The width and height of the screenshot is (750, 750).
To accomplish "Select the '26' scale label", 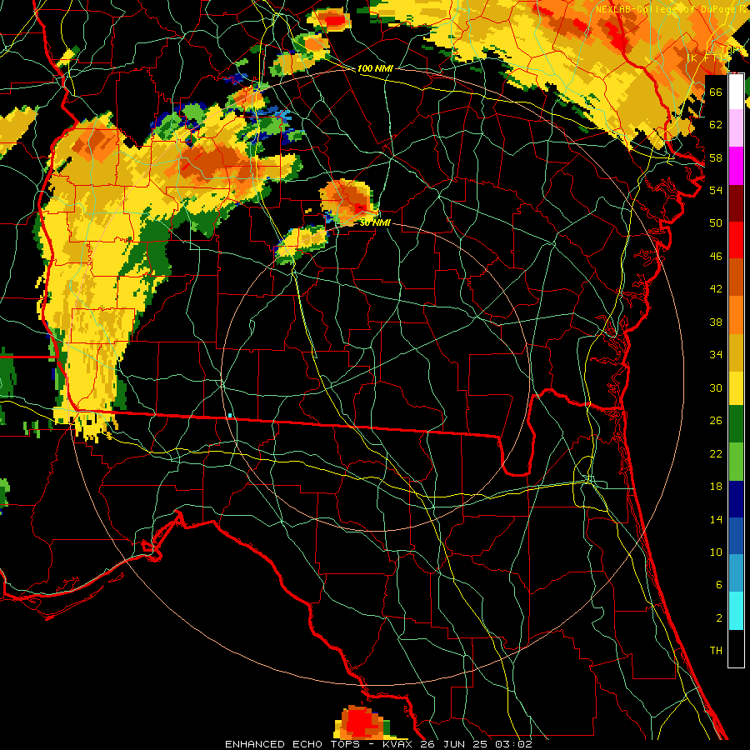I will click(x=716, y=421).
